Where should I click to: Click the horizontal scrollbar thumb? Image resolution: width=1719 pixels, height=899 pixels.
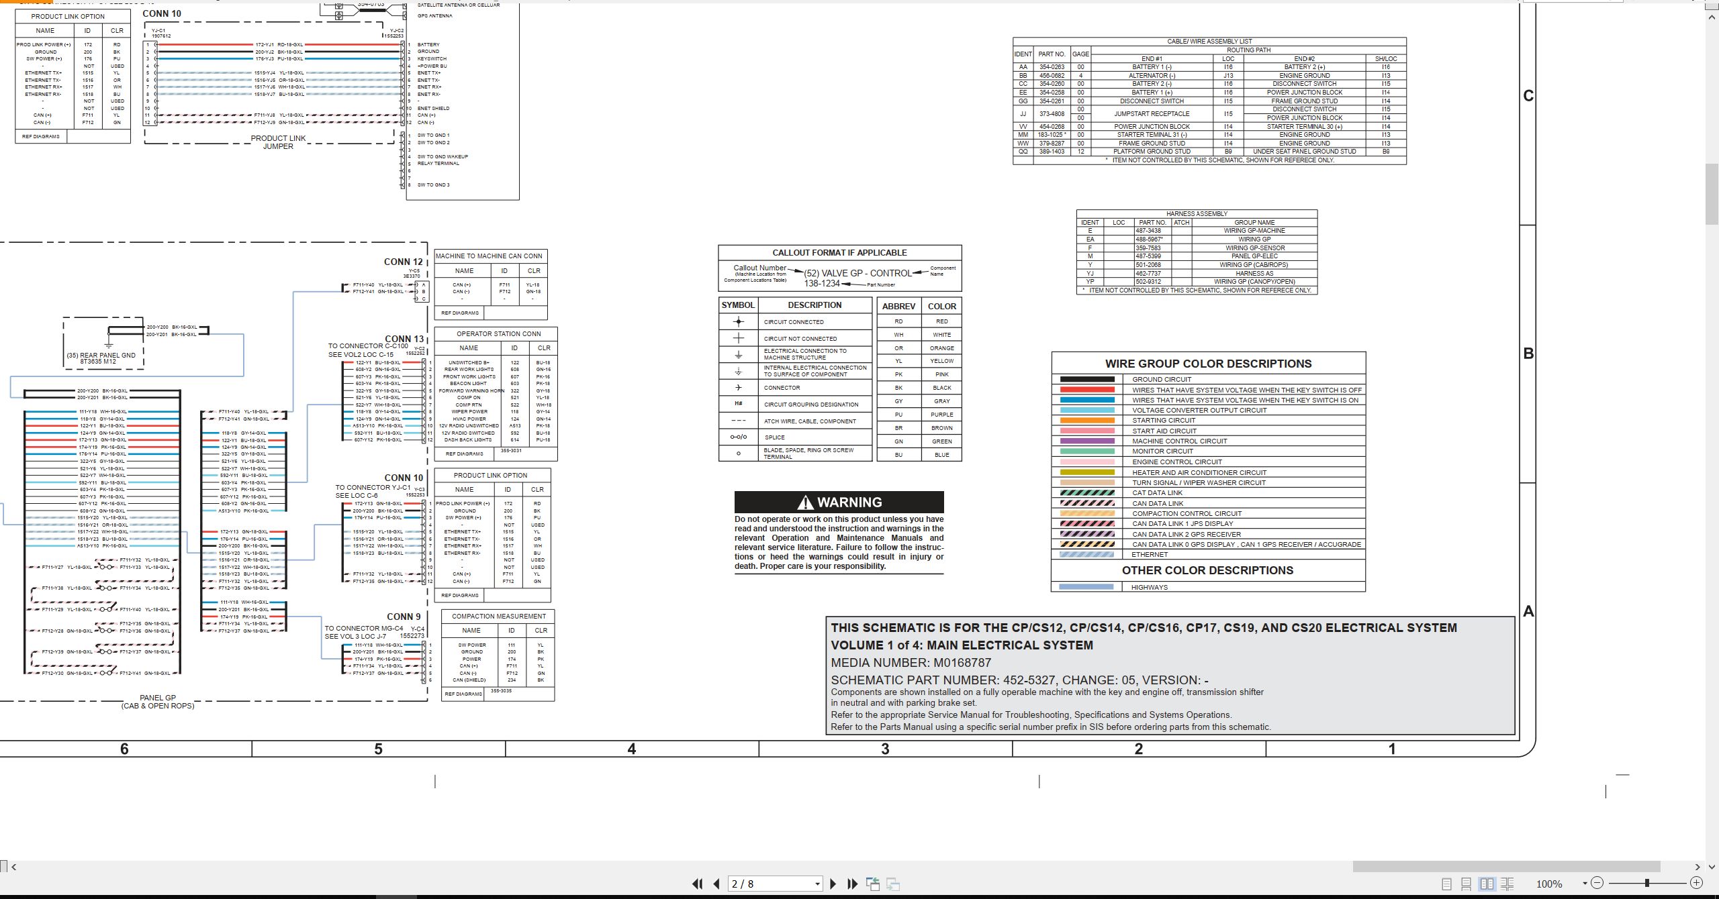(x=1506, y=867)
